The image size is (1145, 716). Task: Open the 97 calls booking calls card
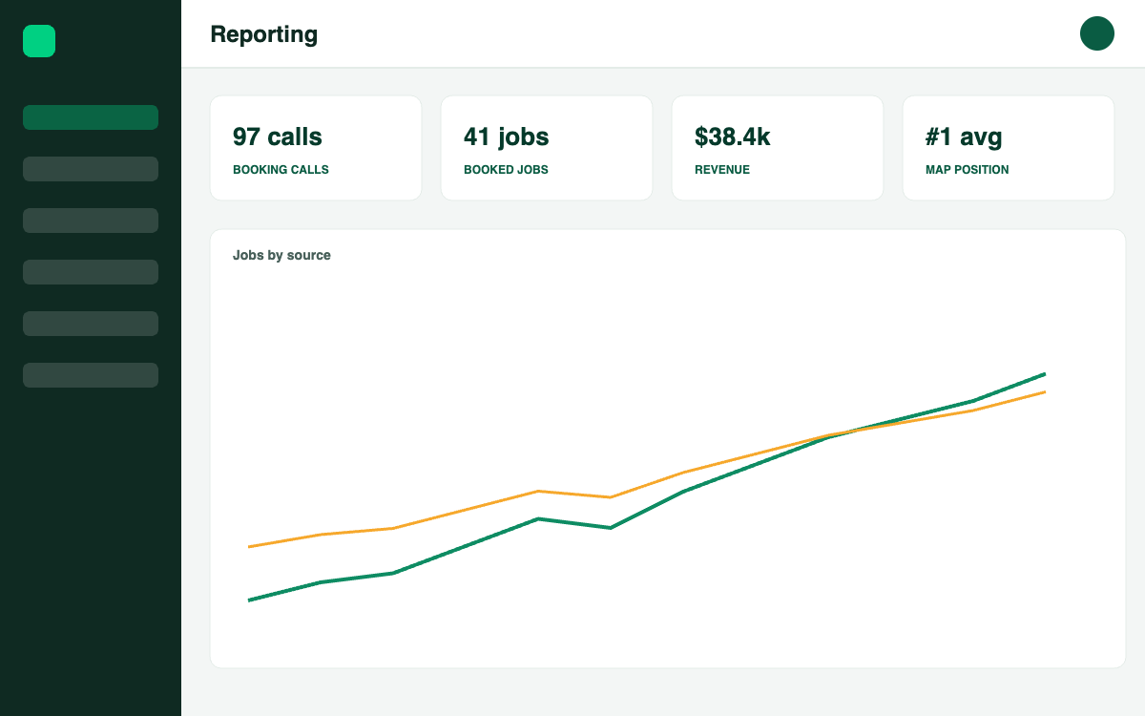316,148
